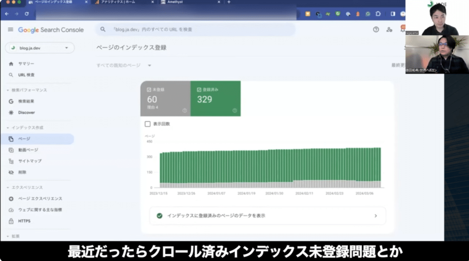
Task: Open the user management icon
Action: (x=389, y=29)
